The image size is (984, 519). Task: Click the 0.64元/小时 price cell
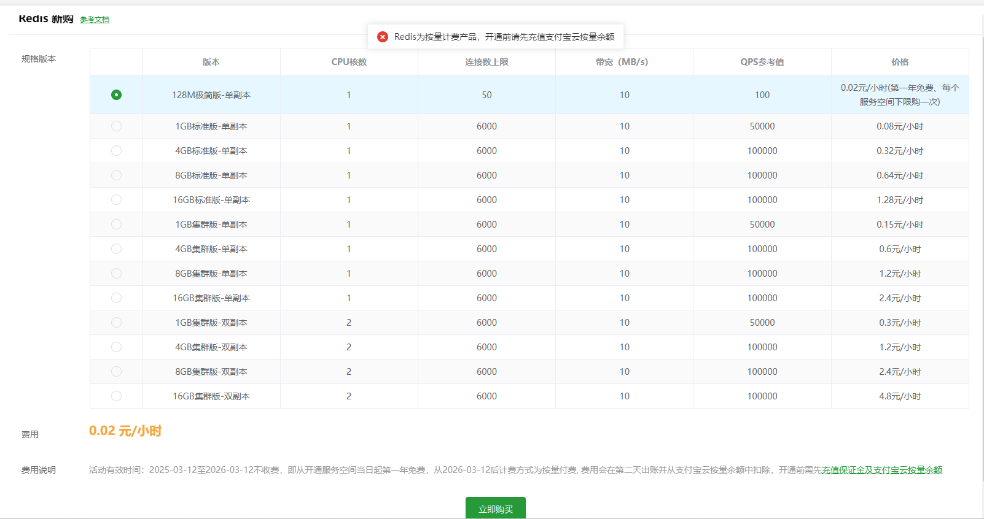pos(900,175)
